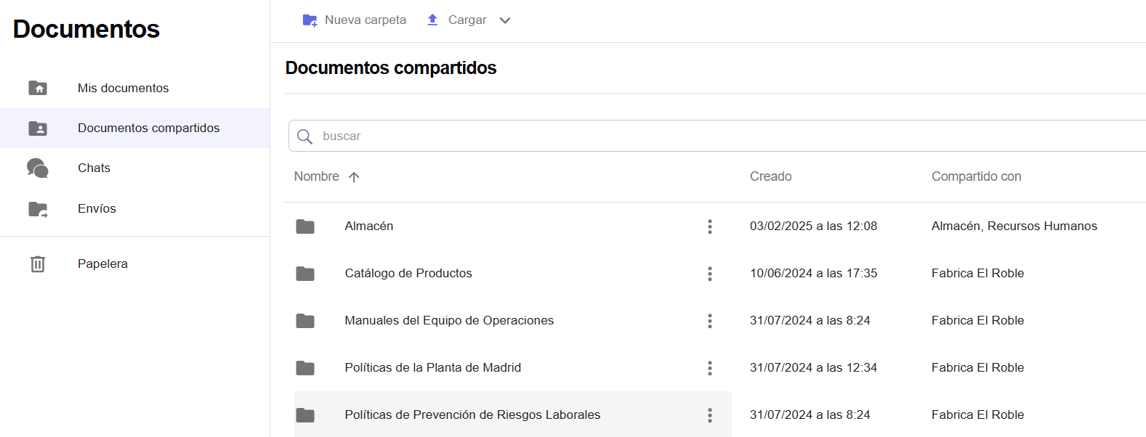The height and width of the screenshot is (437, 1146).
Task: Toggle sort order arrow next to Nombre
Action: [x=354, y=177]
